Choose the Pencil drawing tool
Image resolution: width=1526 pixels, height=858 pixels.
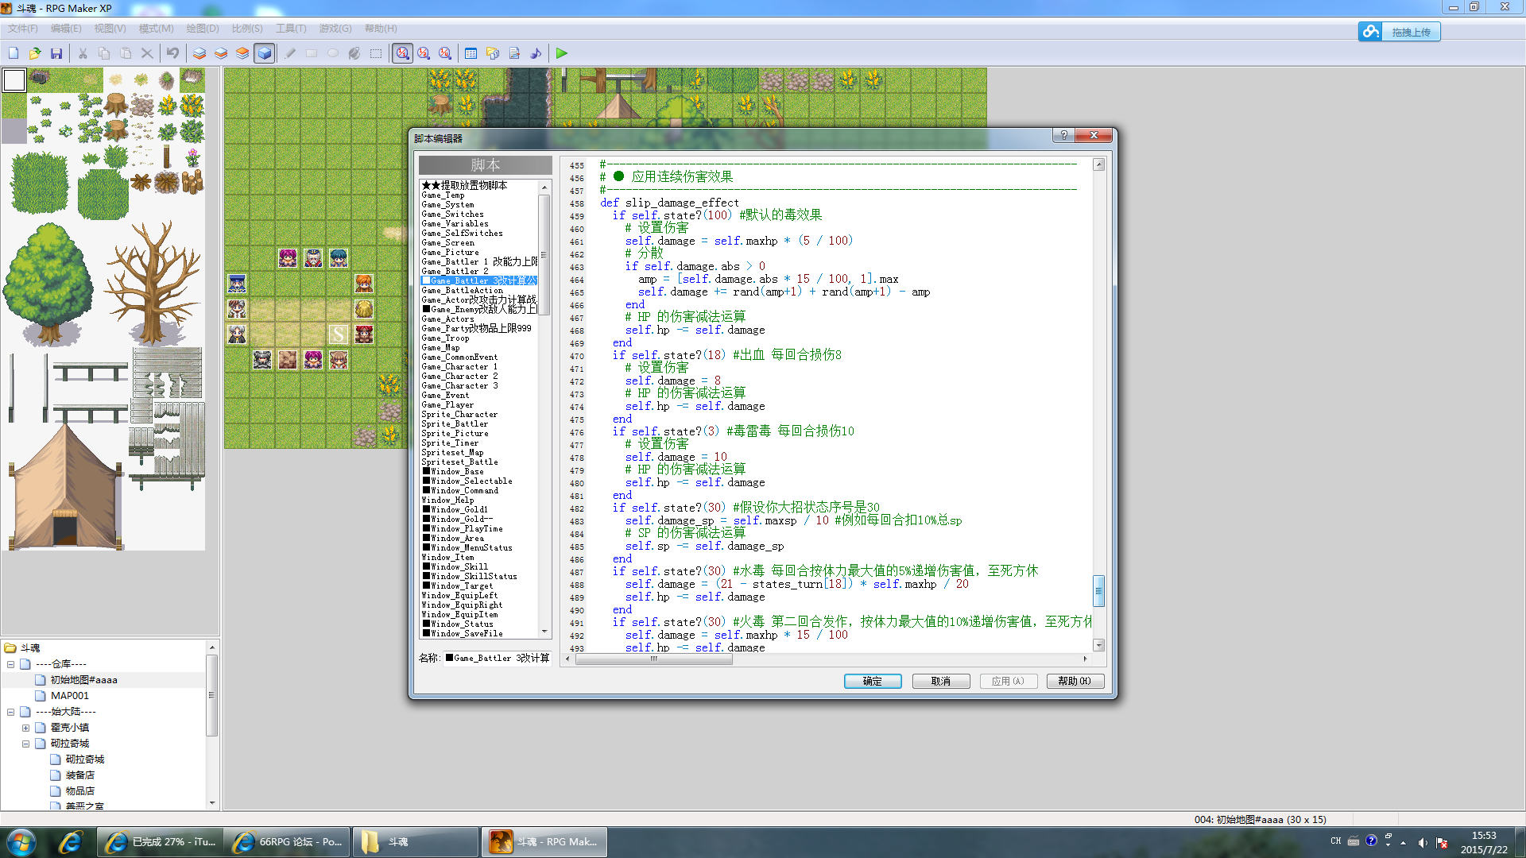[290, 53]
